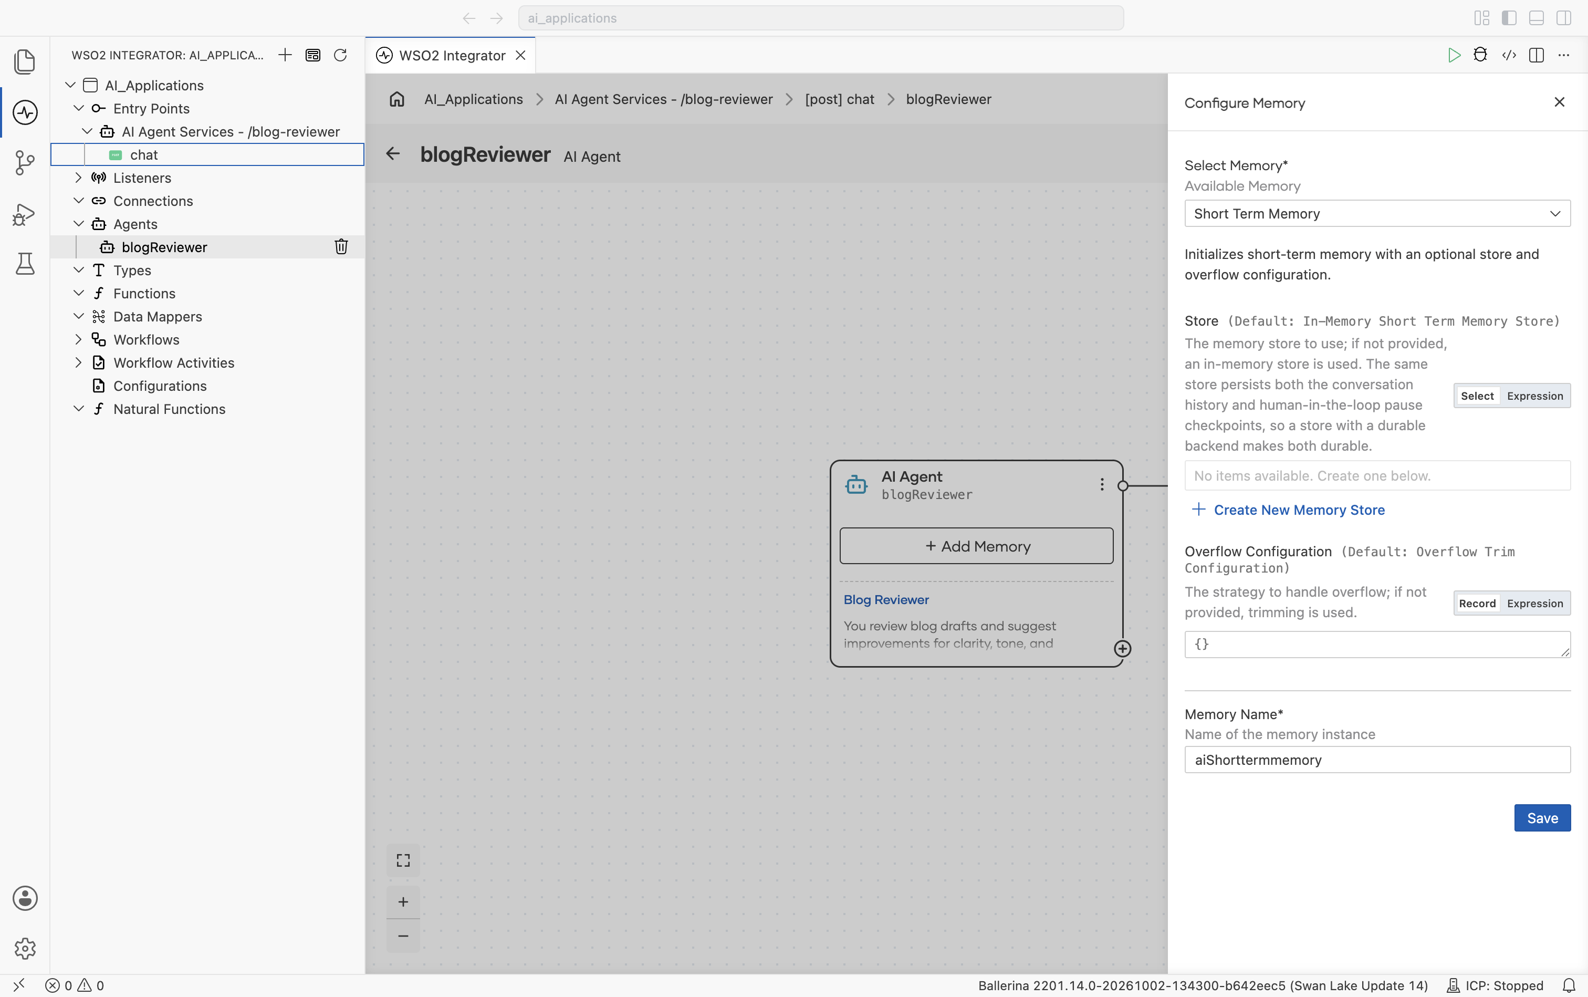1588x997 pixels.
Task: Click the overview panel icon beside refresh
Action: 312,55
